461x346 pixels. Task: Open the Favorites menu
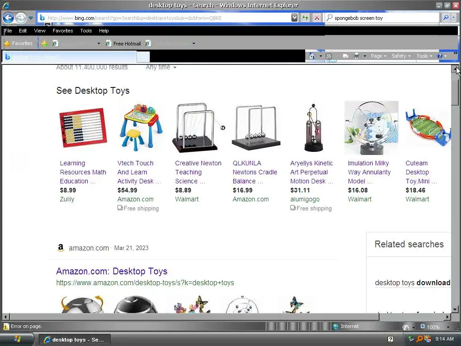[63, 31]
